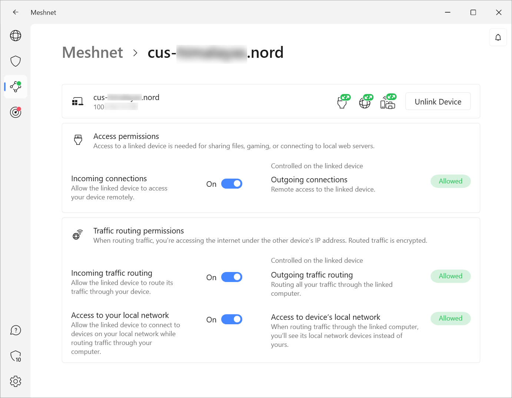Open Dark Web Monitor target icon

click(x=16, y=112)
